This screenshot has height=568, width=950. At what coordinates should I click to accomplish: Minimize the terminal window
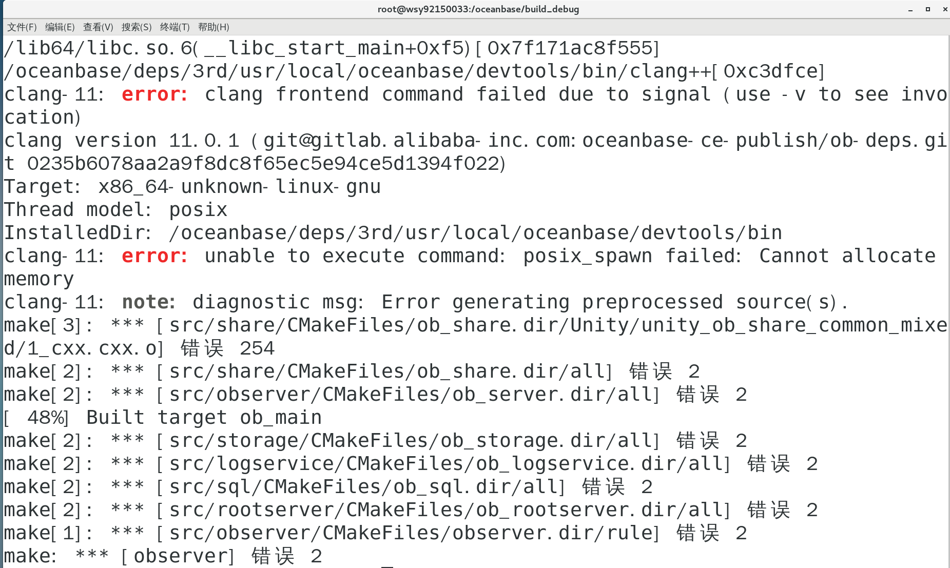click(x=910, y=9)
